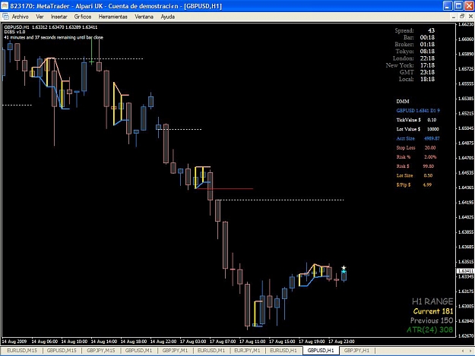This screenshot has height=356, width=475.
Task: Click the Risk $ 99.80 row
Action: click(x=415, y=166)
